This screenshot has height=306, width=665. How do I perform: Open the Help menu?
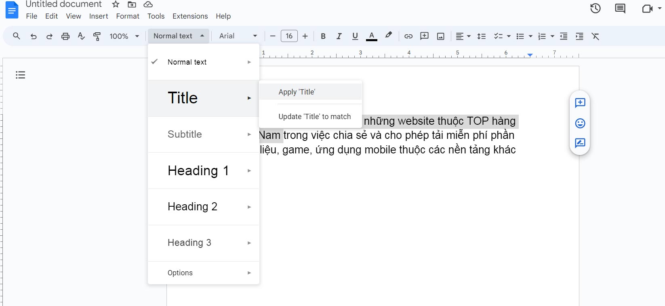[x=223, y=16]
